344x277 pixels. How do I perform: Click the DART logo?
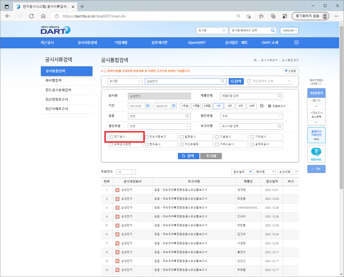[x=55, y=30]
